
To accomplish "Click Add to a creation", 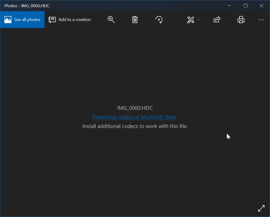I will point(69,20).
